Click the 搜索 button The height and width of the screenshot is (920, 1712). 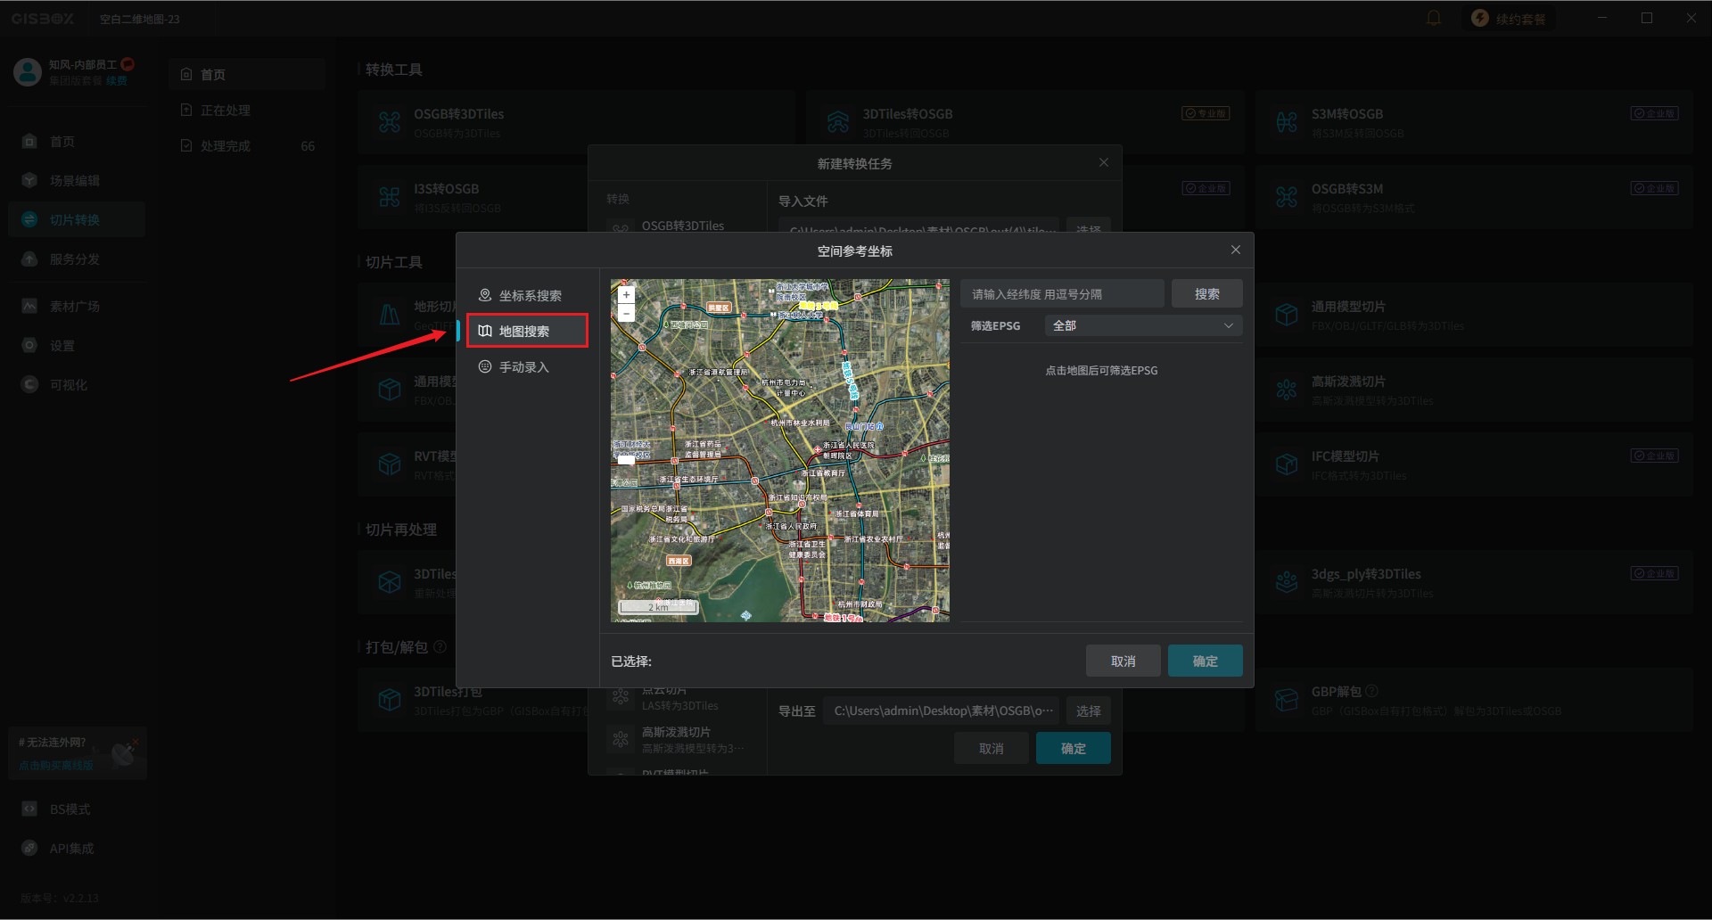[1206, 293]
